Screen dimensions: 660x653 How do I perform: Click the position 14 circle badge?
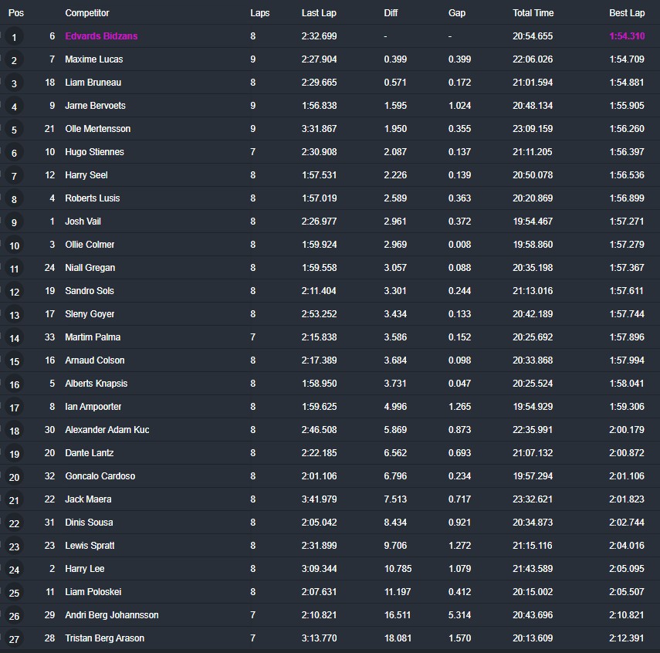point(14,337)
